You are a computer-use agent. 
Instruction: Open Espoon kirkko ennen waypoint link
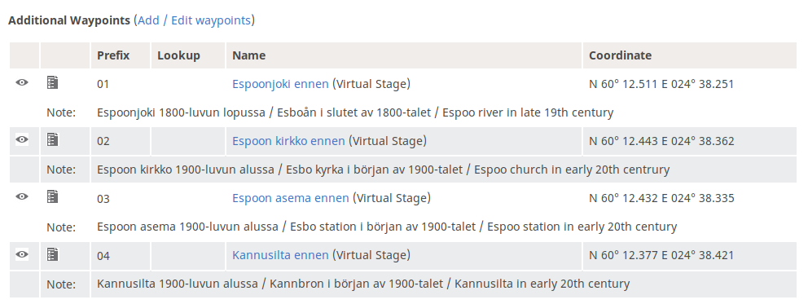(x=288, y=141)
